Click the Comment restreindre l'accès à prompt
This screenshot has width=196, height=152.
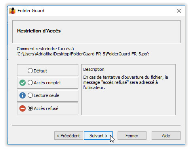pos(45,49)
